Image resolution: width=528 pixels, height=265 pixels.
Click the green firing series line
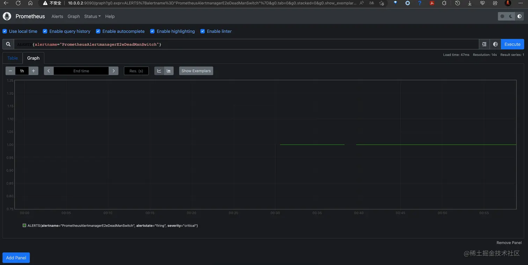pos(436,145)
